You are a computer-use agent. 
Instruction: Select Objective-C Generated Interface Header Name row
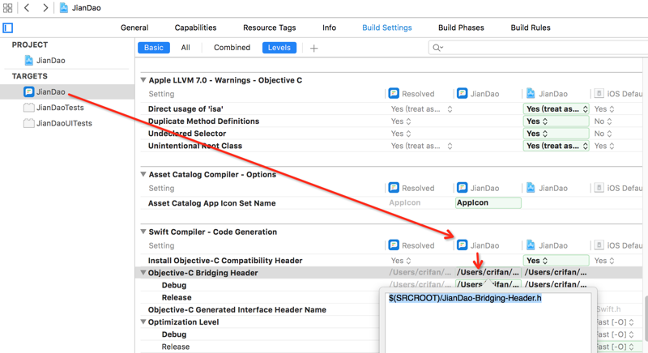click(x=237, y=309)
